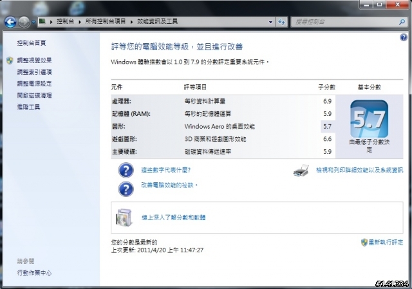Viewport: 412px width, 289px height.
Task: Click 元件 column header
Action: coord(117,87)
